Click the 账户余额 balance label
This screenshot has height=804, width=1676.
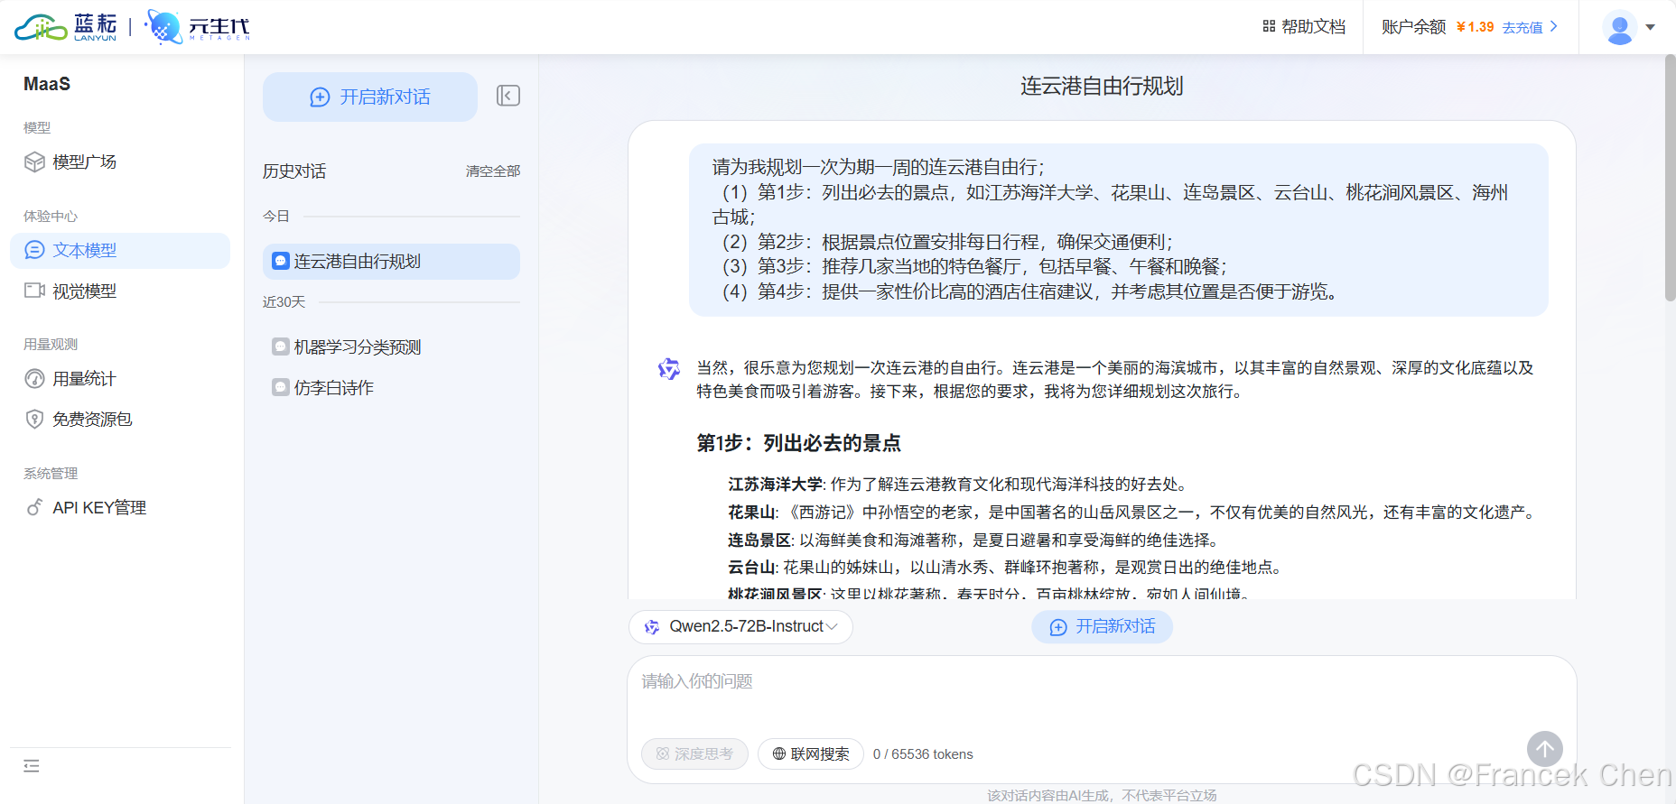[1414, 27]
